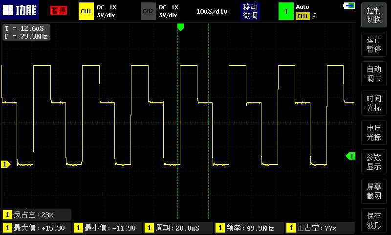The image size is (391, 235).
Task: Tap the 10uS/div timebase setting
Action: 212,11
